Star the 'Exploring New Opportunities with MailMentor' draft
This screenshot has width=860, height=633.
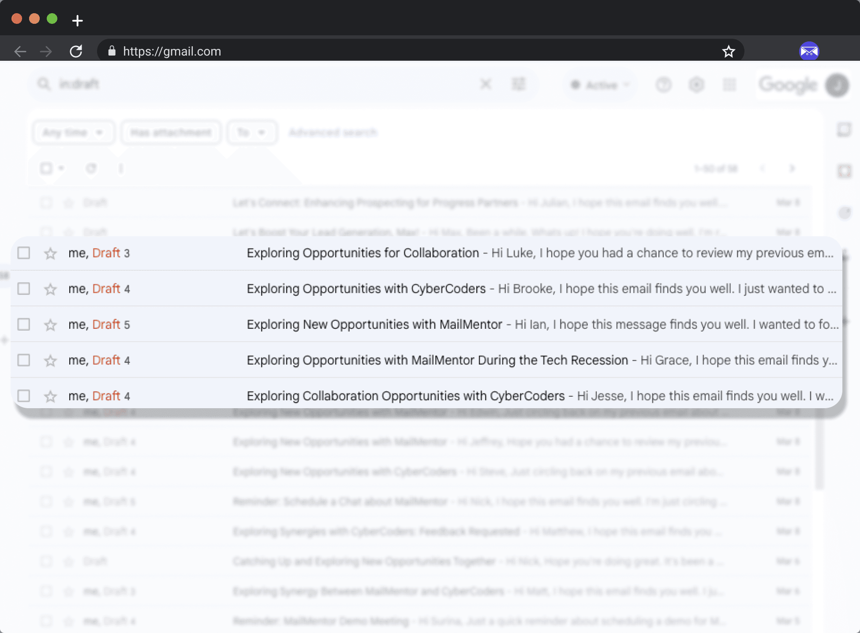coord(50,324)
